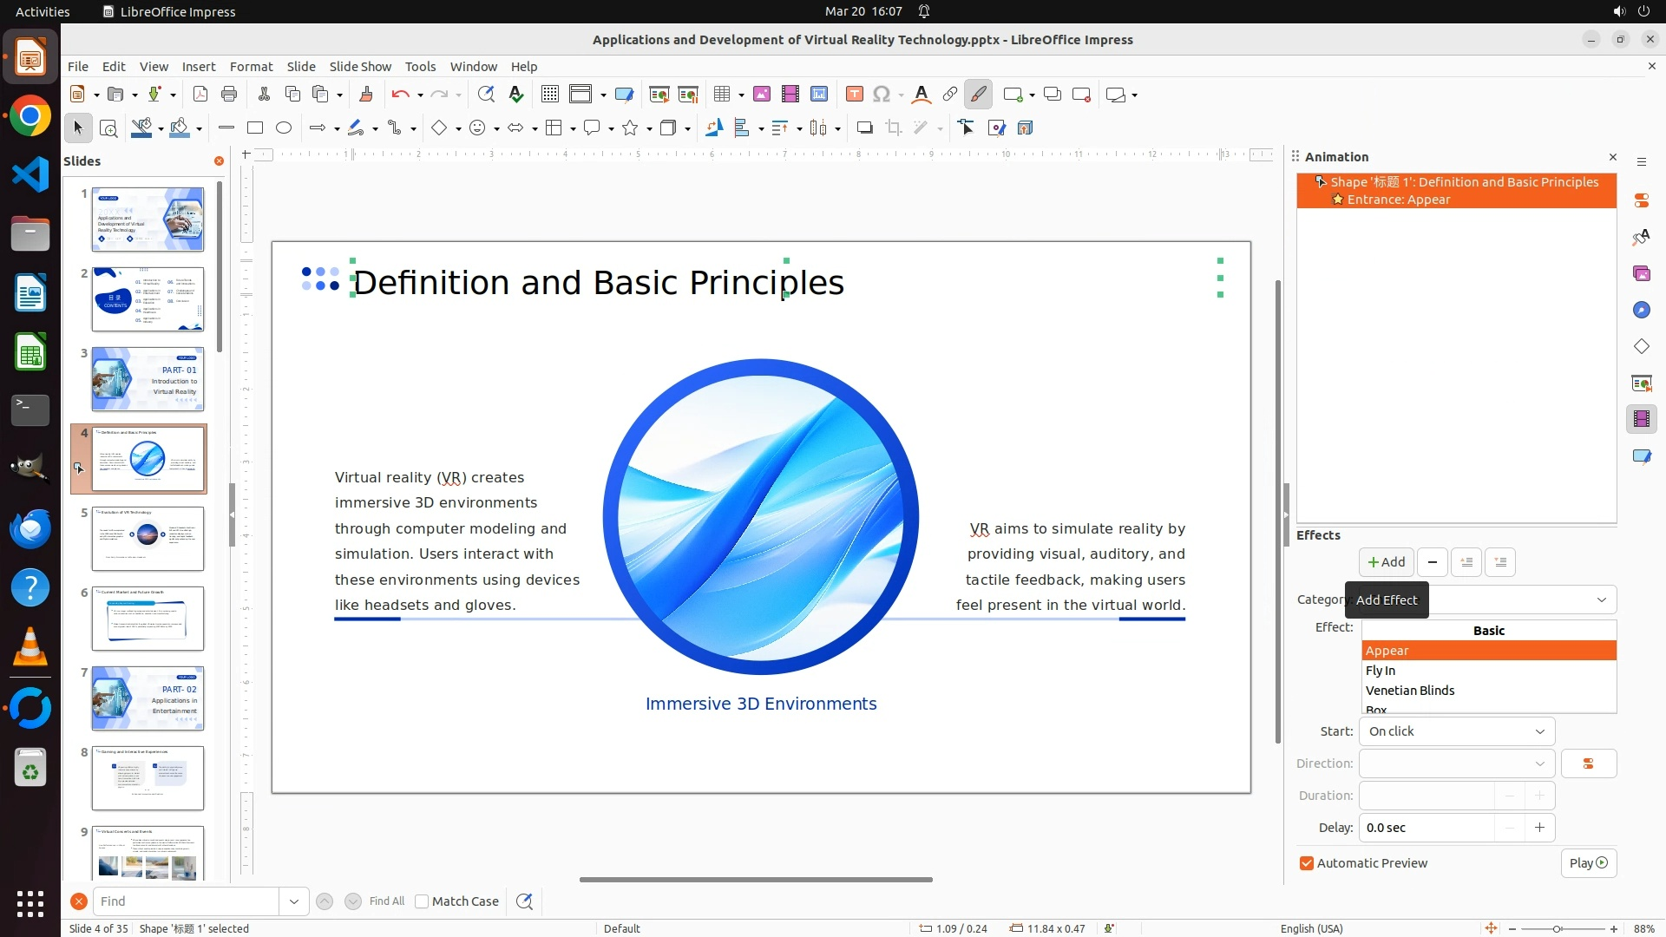Select the Ellipse shape tool

click(x=284, y=128)
